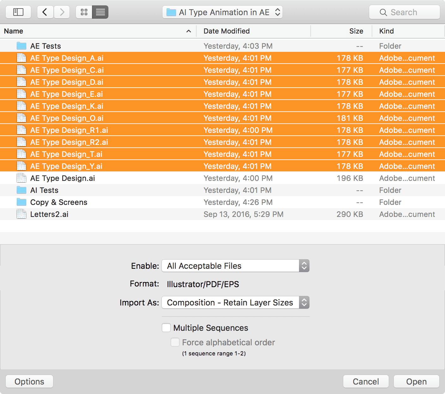Switch to list view mode

pyautogui.click(x=100, y=12)
